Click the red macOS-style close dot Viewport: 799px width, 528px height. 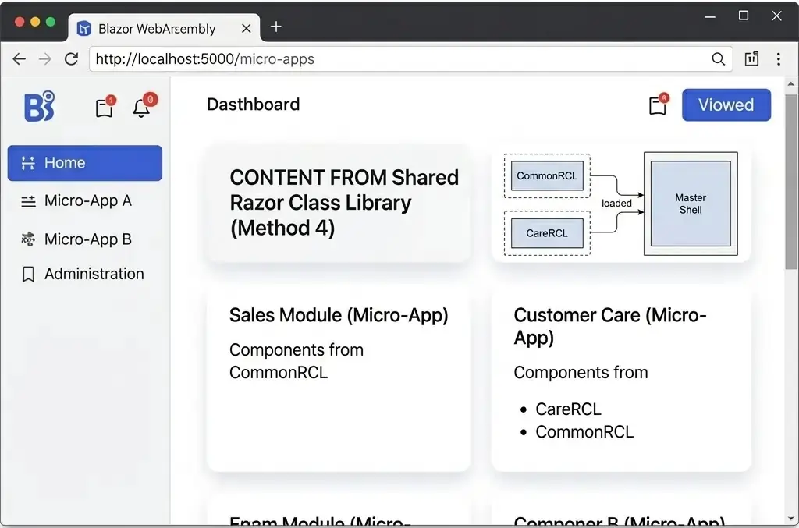20,22
